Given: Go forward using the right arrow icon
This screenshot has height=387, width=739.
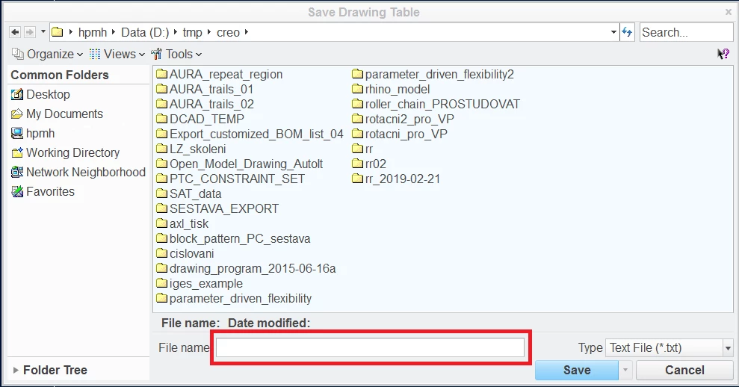Looking at the screenshot, I should click(x=30, y=32).
